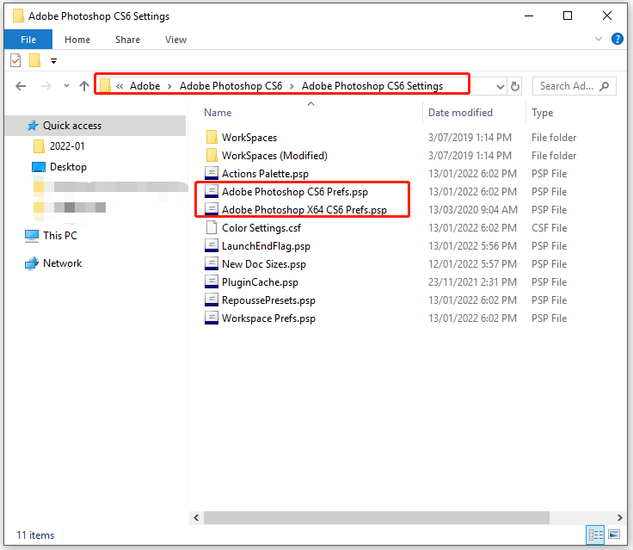Switch to the Home ribbon tab

(x=77, y=40)
